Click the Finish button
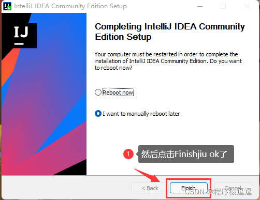This screenshot has height=200, width=260. (x=189, y=188)
